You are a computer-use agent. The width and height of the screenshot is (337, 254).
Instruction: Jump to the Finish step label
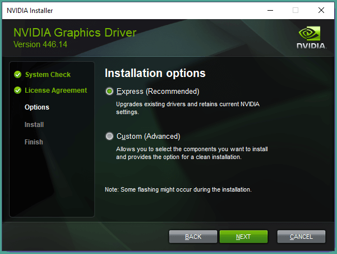[34, 142]
